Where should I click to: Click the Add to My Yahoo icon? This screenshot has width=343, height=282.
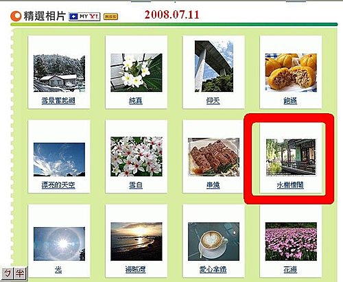[84, 16]
